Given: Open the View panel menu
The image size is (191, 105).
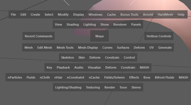Looking at the screenshot, I should (x=58, y=24).
